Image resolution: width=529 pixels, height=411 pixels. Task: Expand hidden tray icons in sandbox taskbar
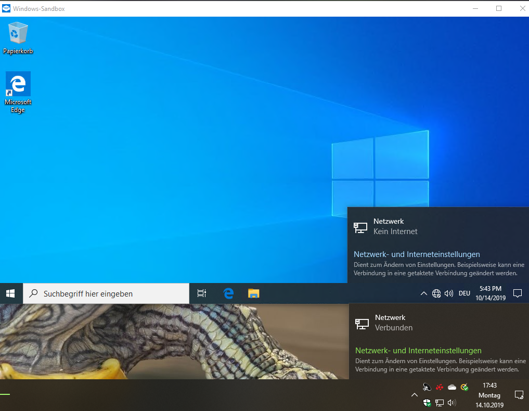tap(424, 293)
